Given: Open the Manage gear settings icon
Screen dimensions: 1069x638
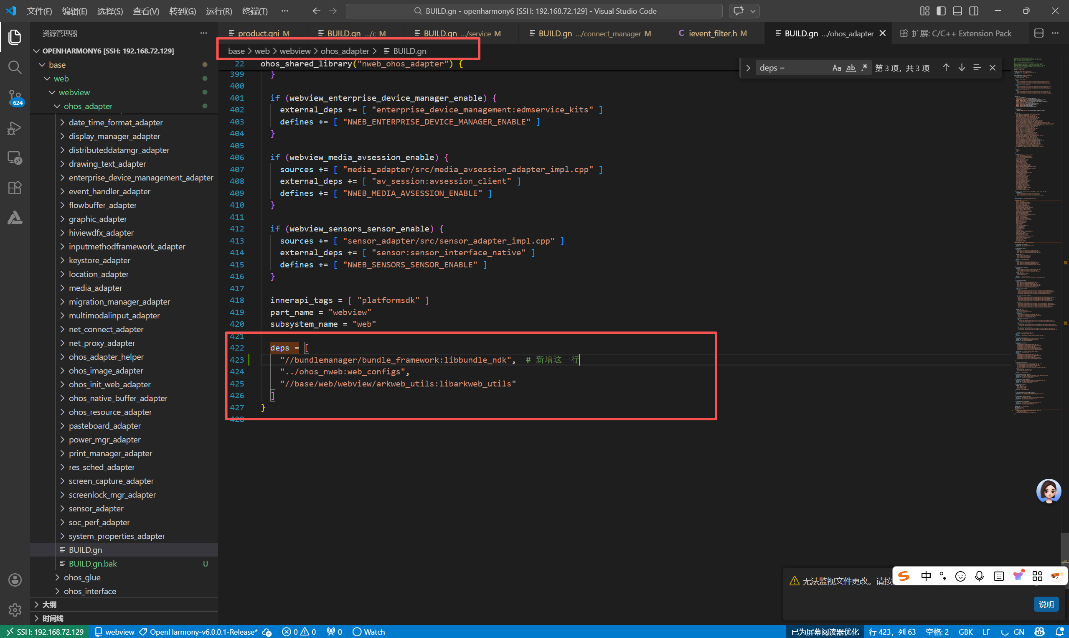Looking at the screenshot, I should pos(15,609).
